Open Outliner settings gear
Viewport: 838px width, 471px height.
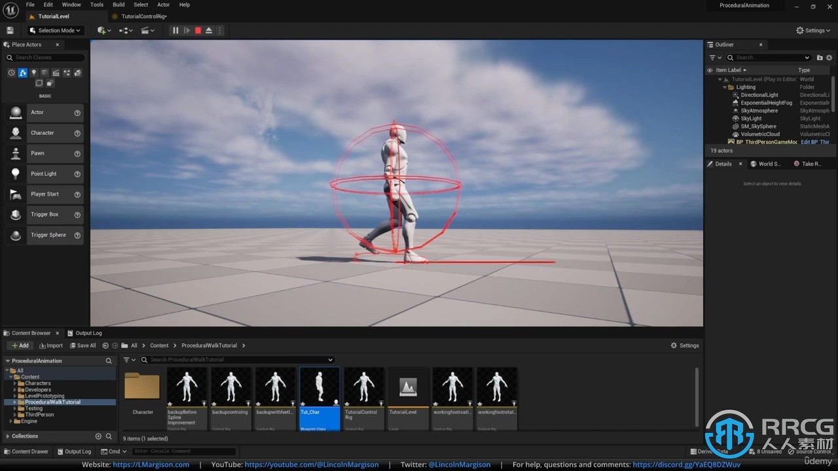(x=829, y=58)
